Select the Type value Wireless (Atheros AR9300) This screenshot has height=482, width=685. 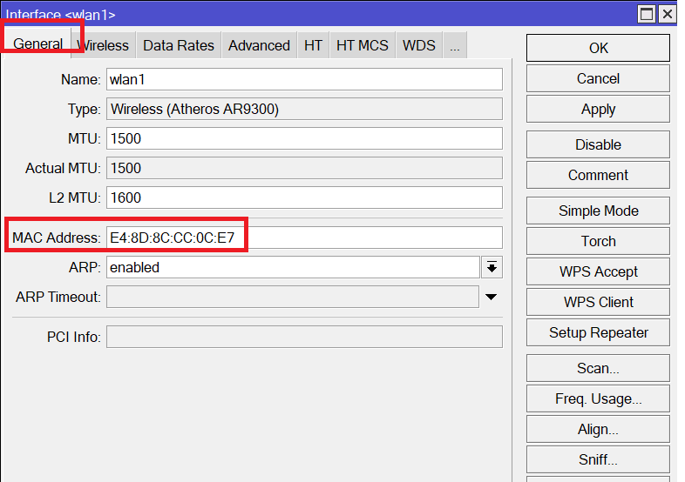click(x=304, y=109)
